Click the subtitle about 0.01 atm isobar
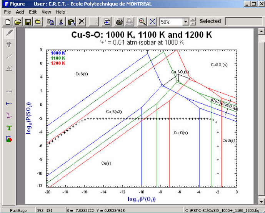Screen dimensions: 265x213 click(142, 42)
